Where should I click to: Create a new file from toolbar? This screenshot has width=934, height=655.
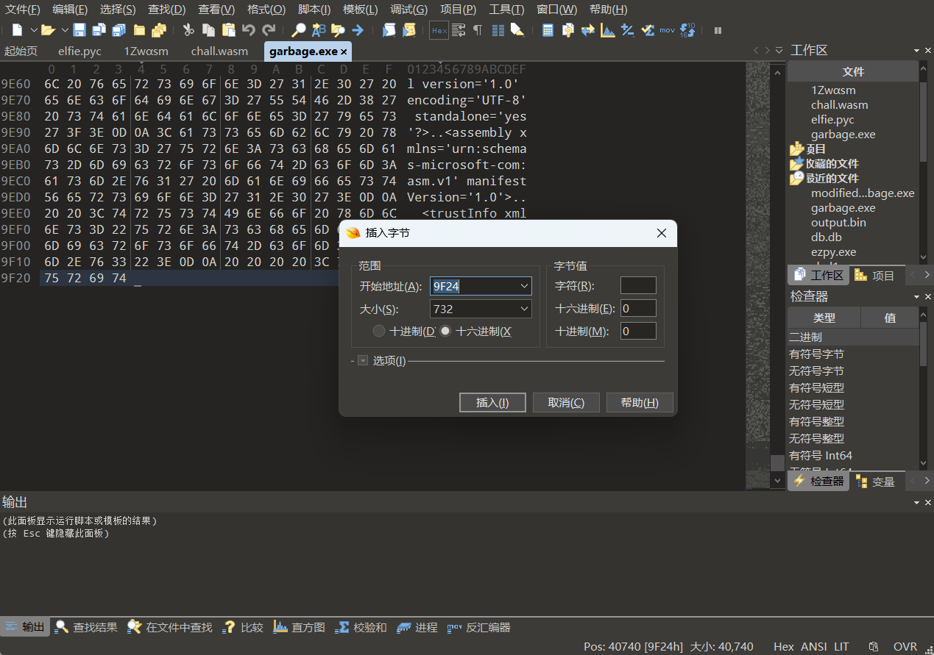(17, 30)
